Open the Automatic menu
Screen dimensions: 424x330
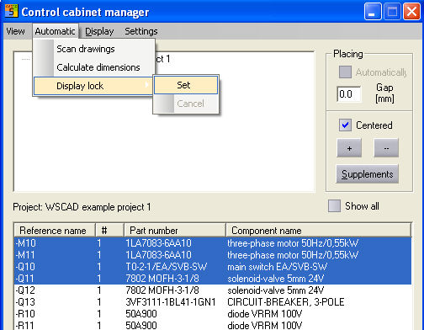pos(55,31)
